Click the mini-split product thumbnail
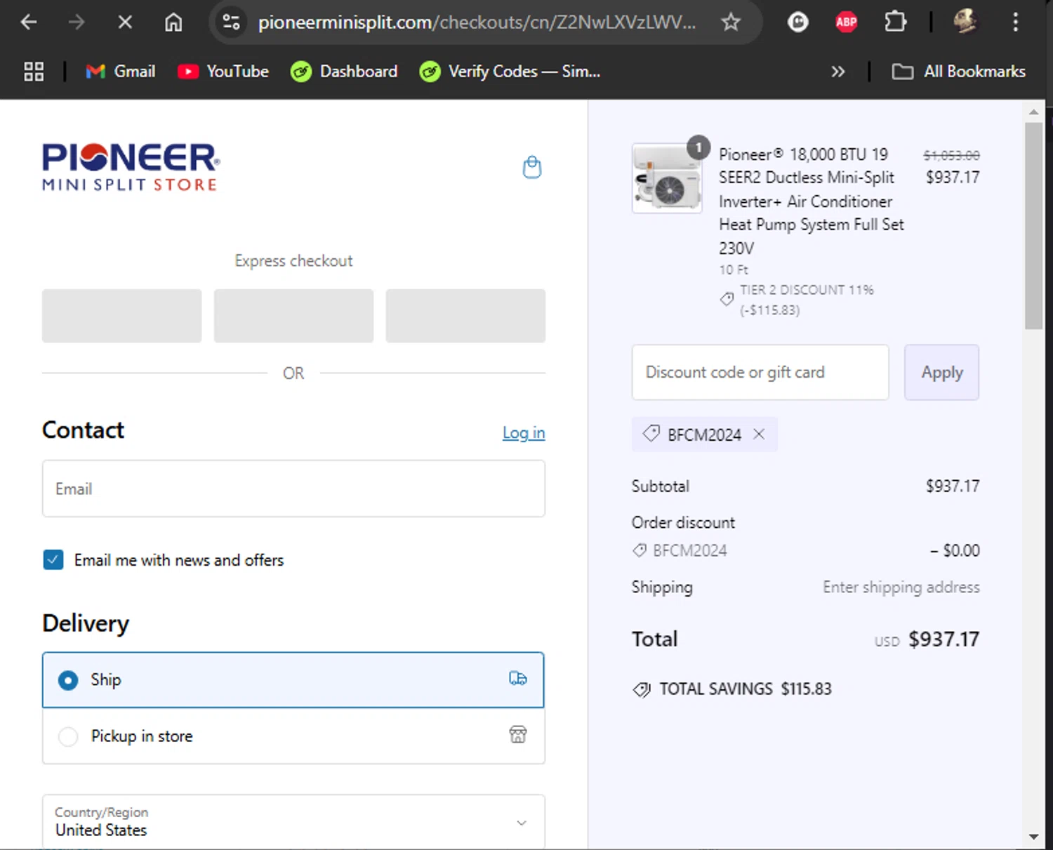 pos(667,178)
